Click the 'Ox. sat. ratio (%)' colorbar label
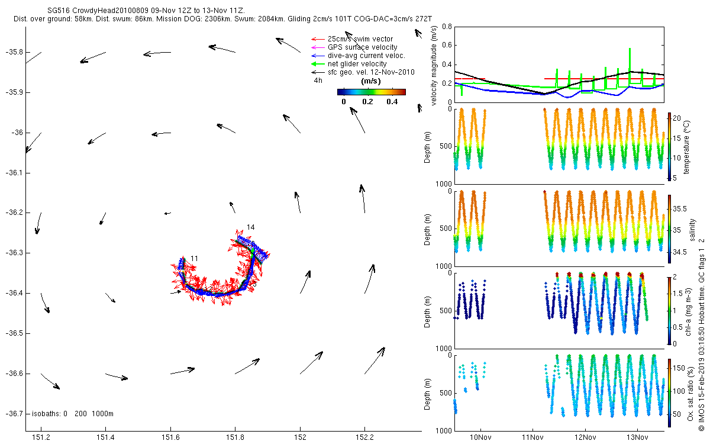This screenshot has width=710, height=444. [690, 393]
